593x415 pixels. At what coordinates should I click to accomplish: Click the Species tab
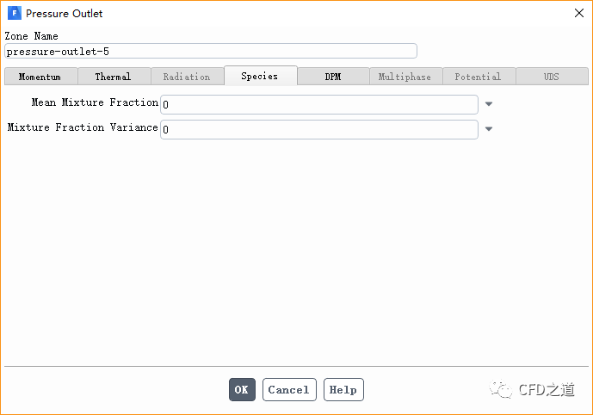tap(260, 76)
